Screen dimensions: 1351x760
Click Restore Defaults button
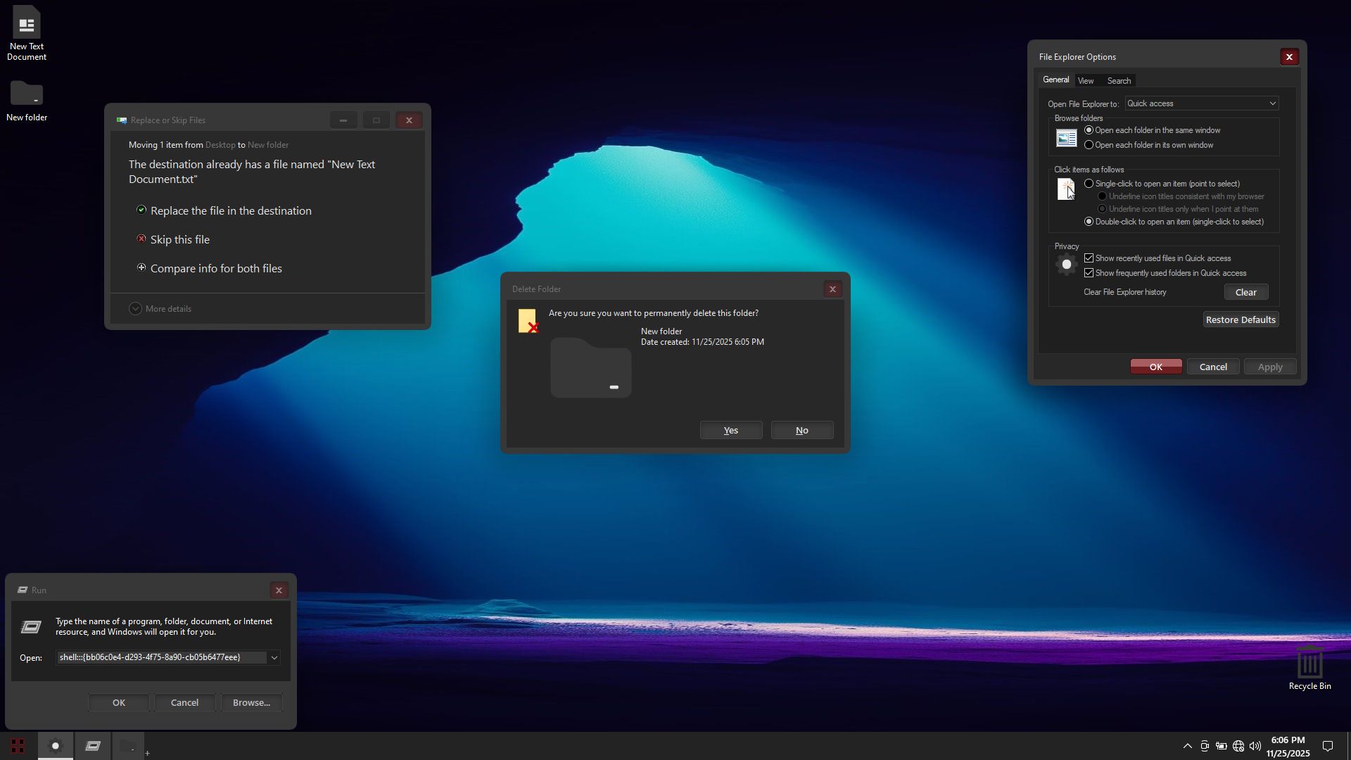click(x=1241, y=320)
